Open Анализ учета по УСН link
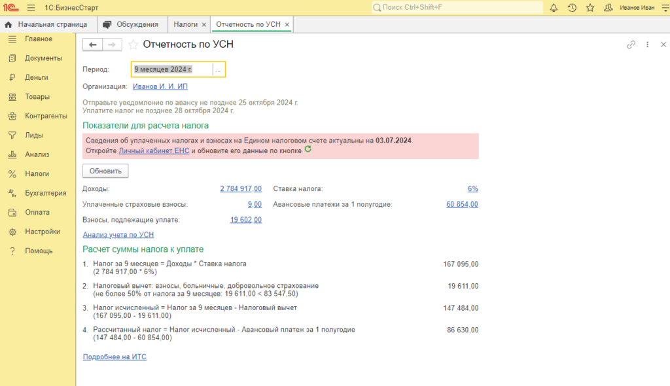 click(x=118, y=235)
